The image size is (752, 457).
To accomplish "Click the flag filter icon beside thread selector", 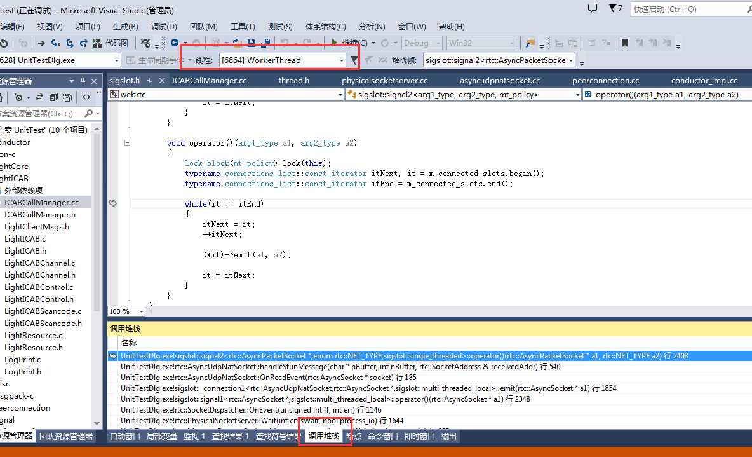I will click(x=354, y=60).
